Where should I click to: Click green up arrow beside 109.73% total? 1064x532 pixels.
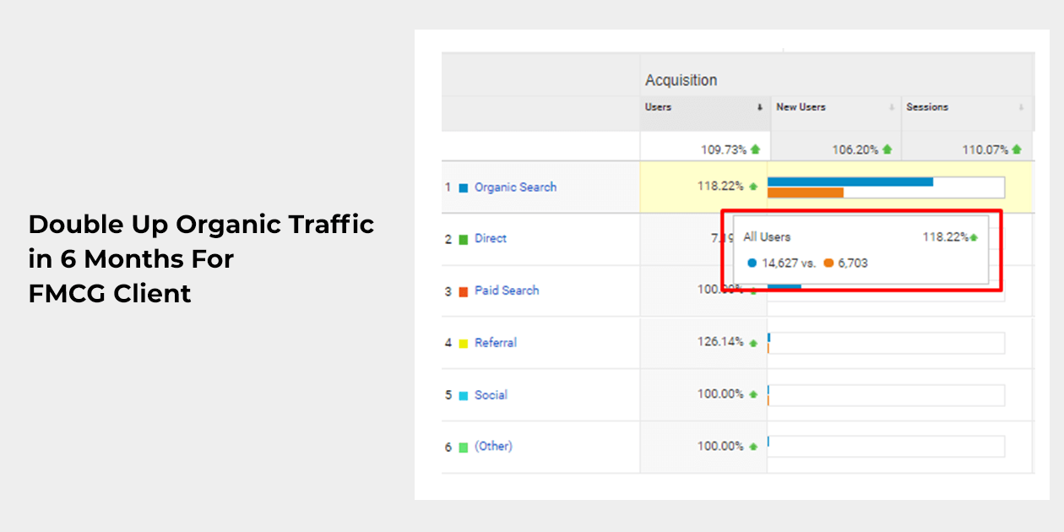(755, 149)
